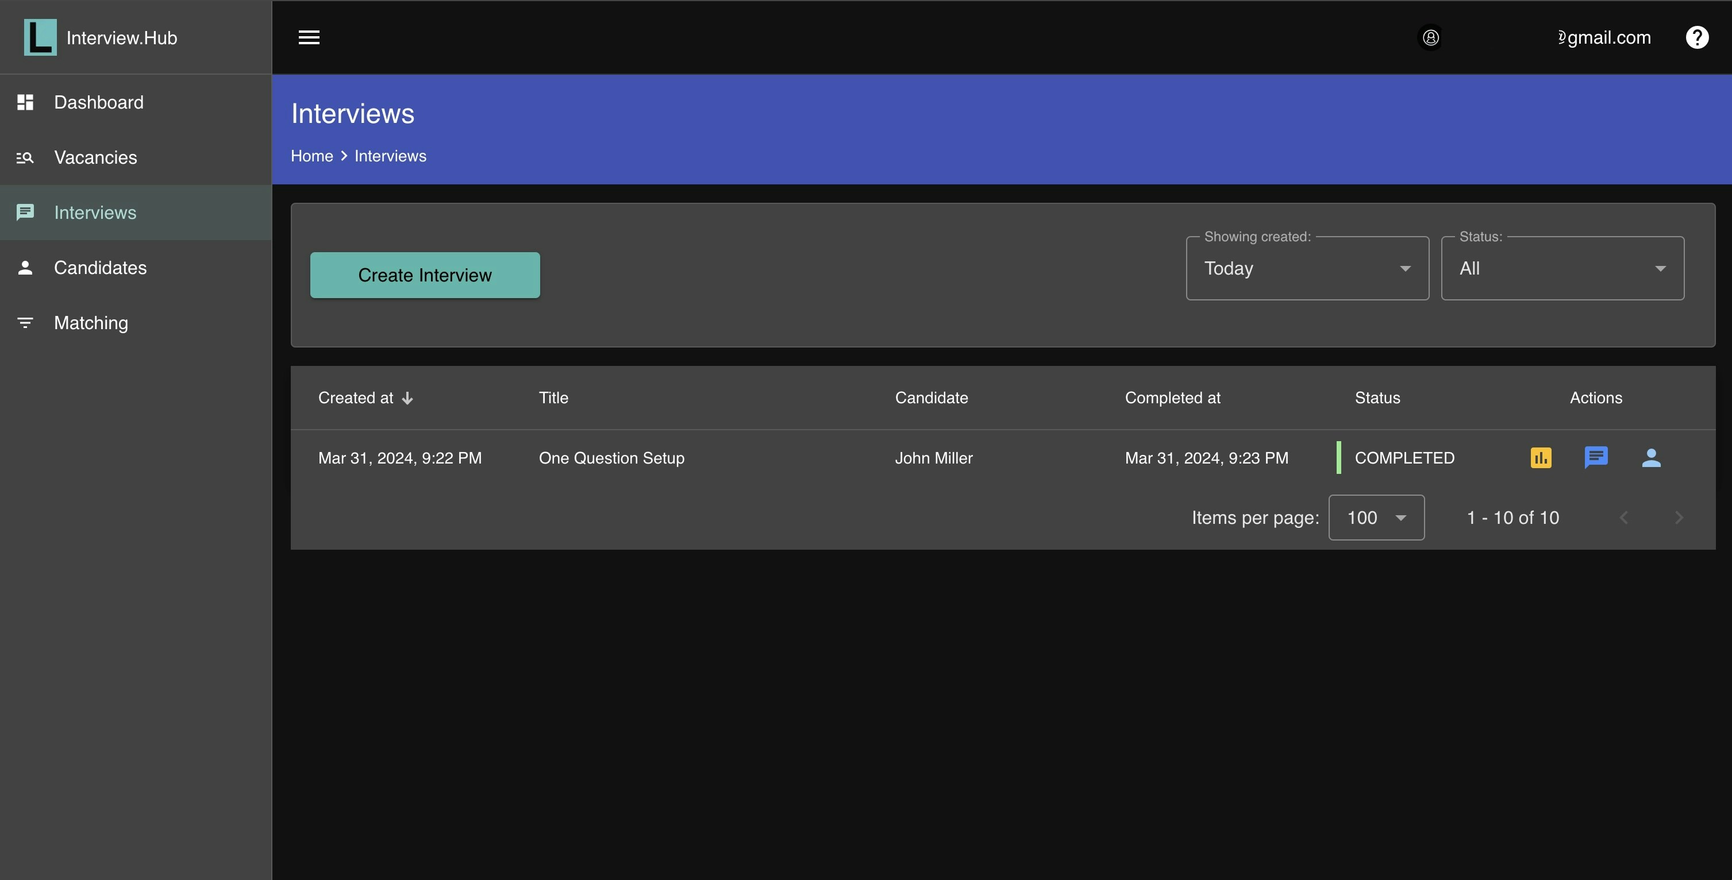Image resolution: width=1732 pixels, height=880 pixels.
Task: Follow the Home breadcrumb link
Action: pyautogui.click(x=312, y=156)
